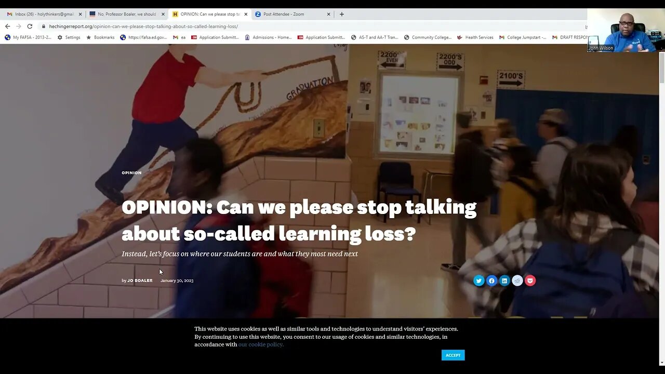This screenshot has height=374, width=665.
Task: Focus the hechingerreport.org address bar
Action: click(312, 26)
